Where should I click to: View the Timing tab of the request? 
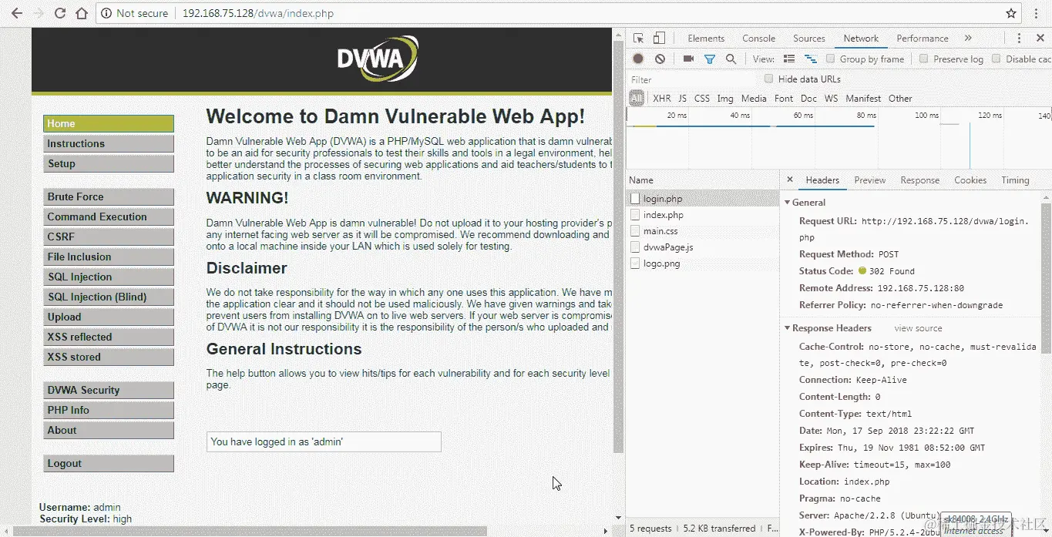point(1015,180)
